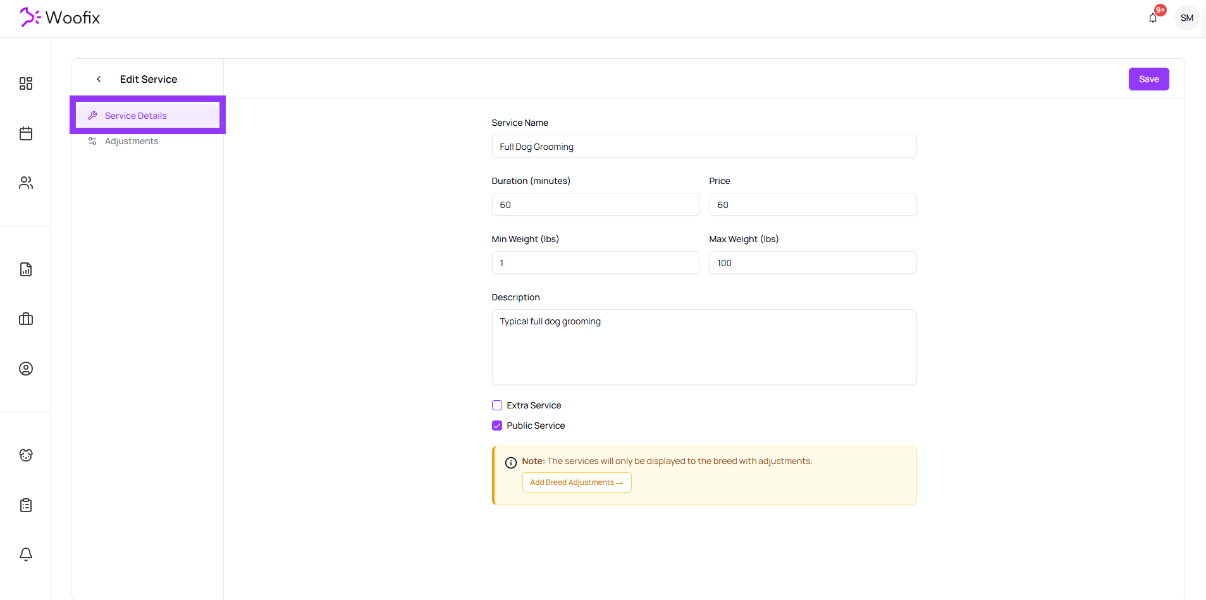The image size is (1206, 600).
Task: Open the dashboard grid icon in sidebar
Action: tap(26, 83)
